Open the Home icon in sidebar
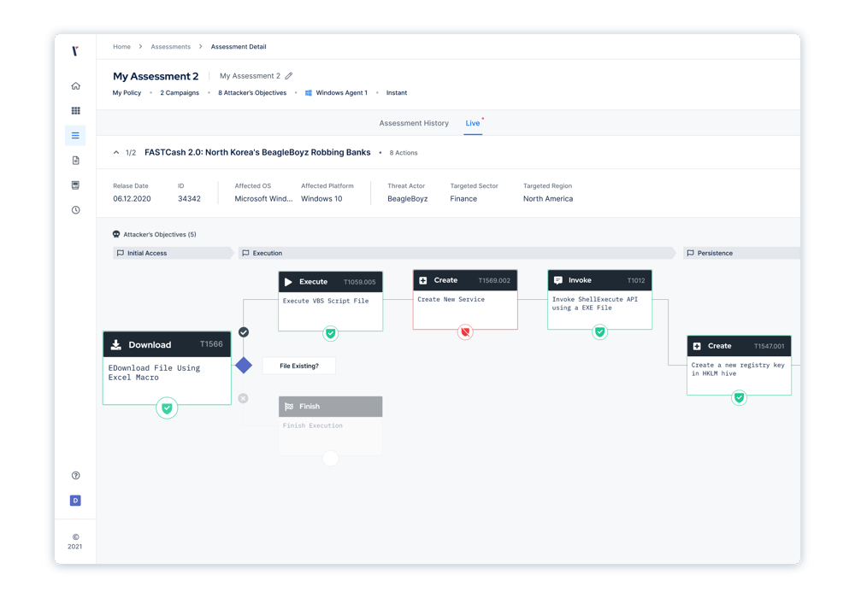Image resolution: width=855 pixels, height=598 pixels. point(76,86)
